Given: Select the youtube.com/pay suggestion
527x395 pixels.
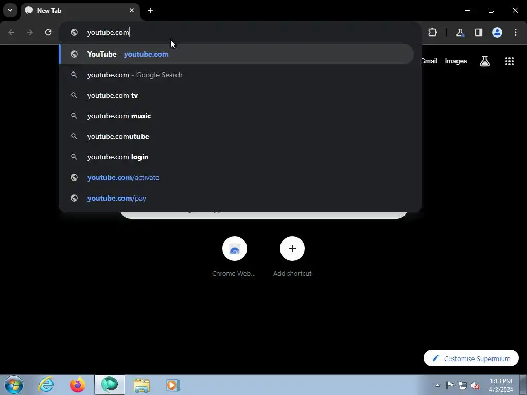Looking at the screenshot, I should click(236, 198).
